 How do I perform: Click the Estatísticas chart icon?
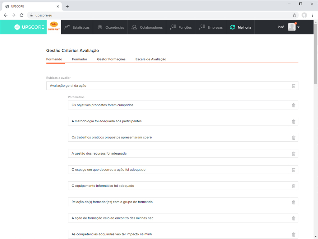click(67, 27)
